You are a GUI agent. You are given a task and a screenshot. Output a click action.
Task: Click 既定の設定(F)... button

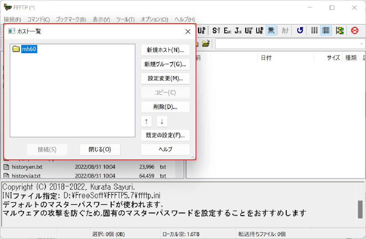pyautogui.click(x=165, y=135)
